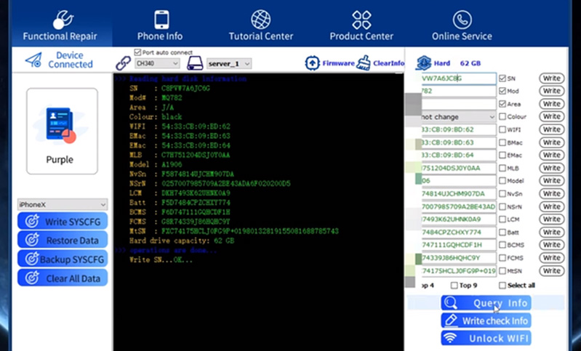Open the server_1 dropdown

(x=229, y=64)
